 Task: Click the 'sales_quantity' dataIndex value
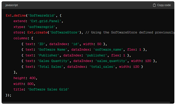click(x=111, y=61)
